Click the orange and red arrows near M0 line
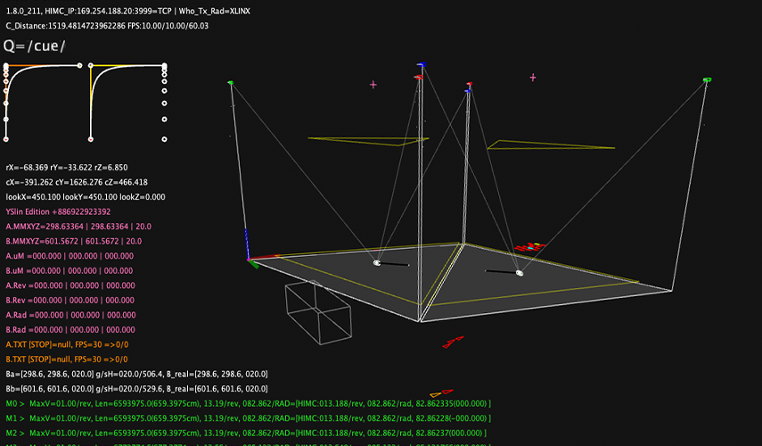 [x=441, y=393]
